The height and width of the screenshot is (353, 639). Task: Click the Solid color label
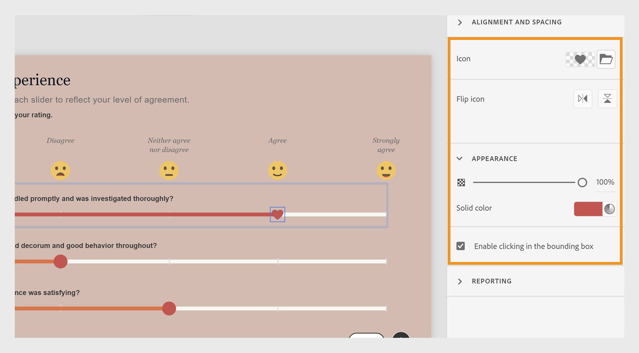pos(474,208)
